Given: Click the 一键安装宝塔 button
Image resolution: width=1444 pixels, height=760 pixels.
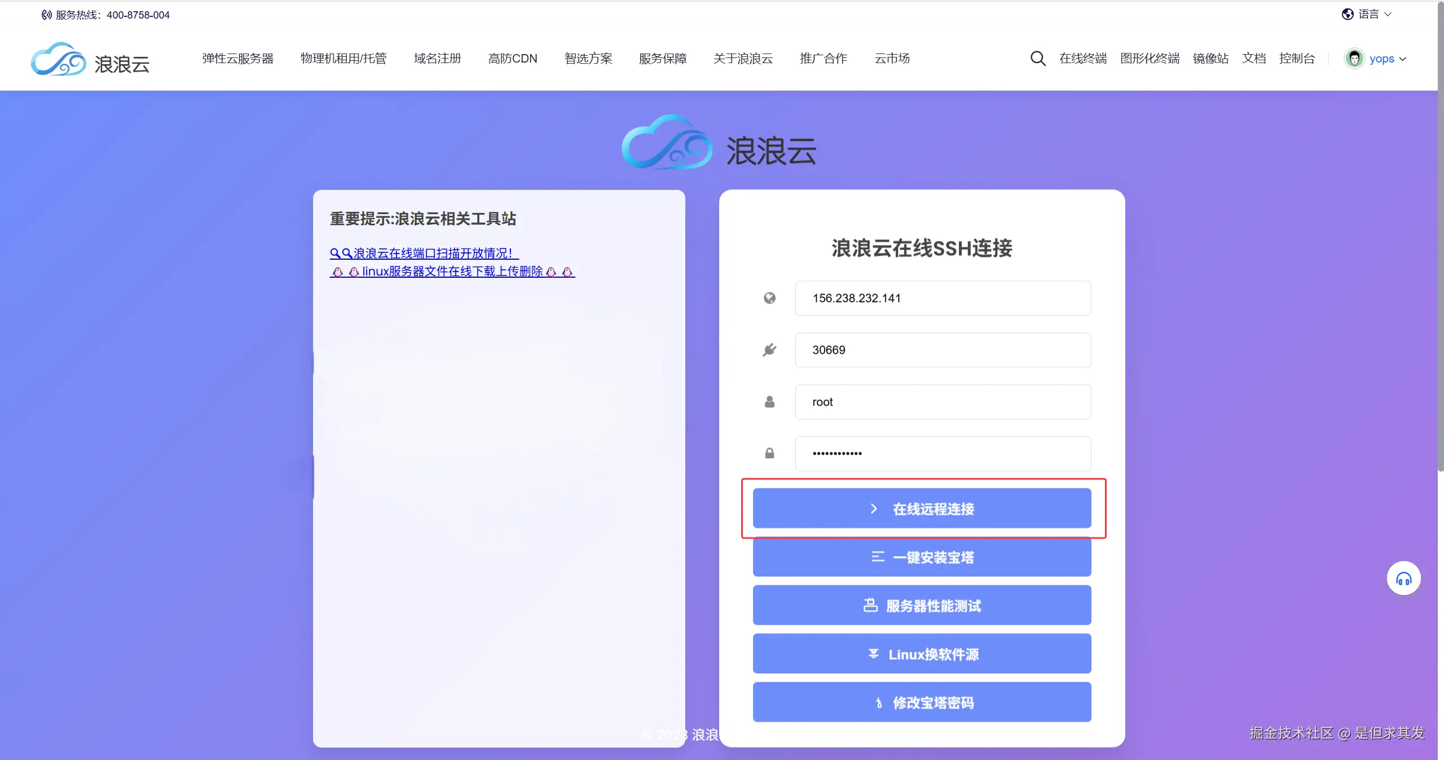Looking at the screenshot, I should [x=922, y=557].
